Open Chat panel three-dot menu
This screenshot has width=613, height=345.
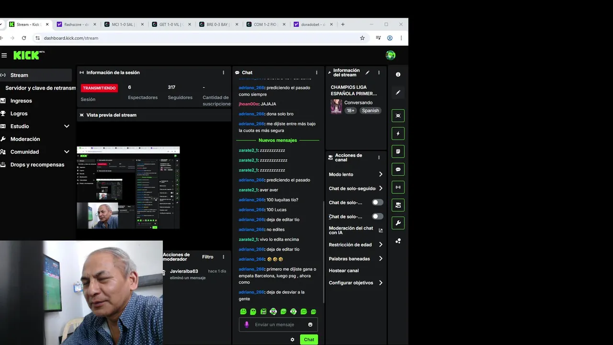tap(317, 73)
